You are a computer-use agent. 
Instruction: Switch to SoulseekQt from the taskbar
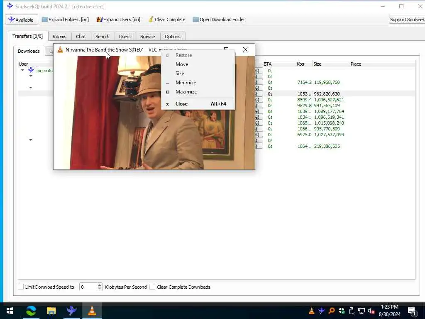pyautogui.click(x=71, y=311)
